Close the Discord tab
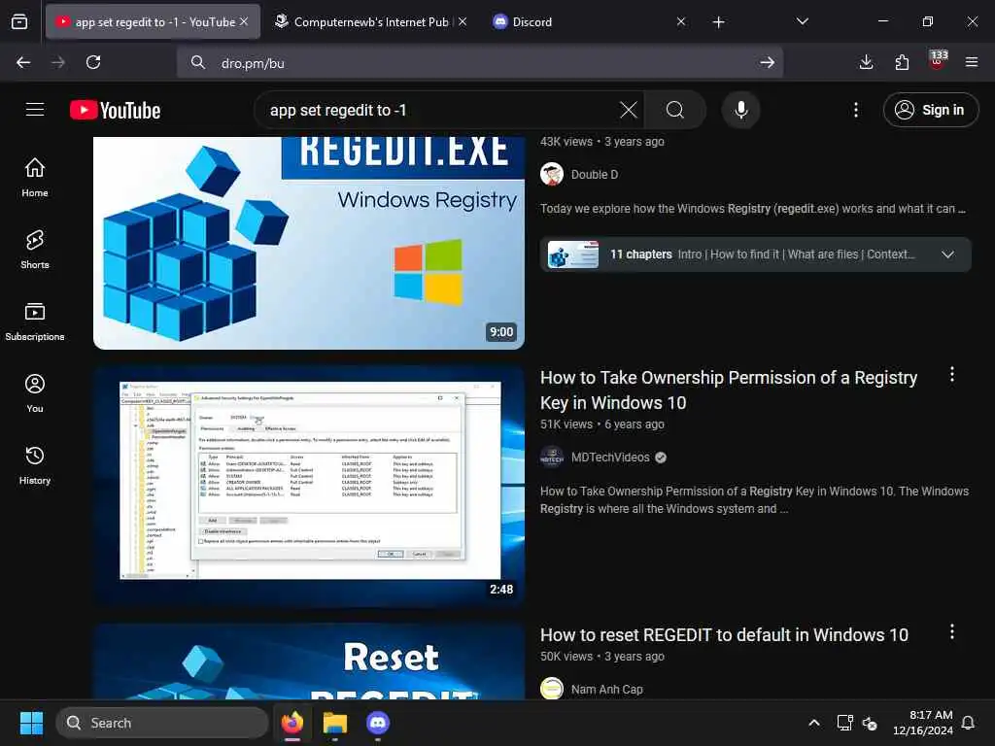 tap(681, 21)
